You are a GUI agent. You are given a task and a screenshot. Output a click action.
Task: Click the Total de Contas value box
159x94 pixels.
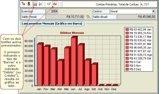[148, 4]
